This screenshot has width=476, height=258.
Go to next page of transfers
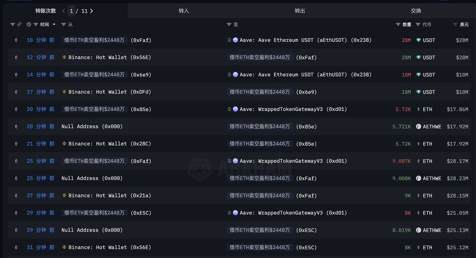click(92, 11)
